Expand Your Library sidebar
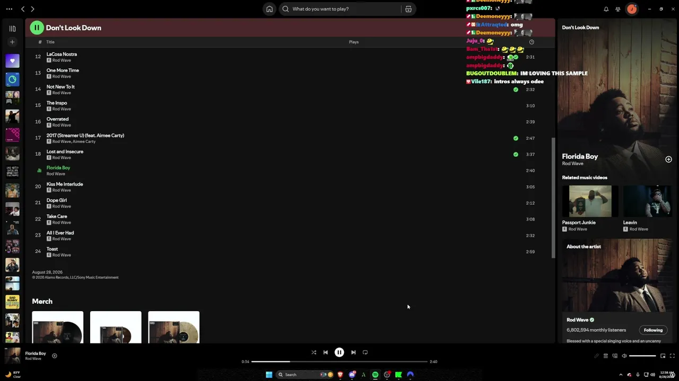 coord(13,29)
